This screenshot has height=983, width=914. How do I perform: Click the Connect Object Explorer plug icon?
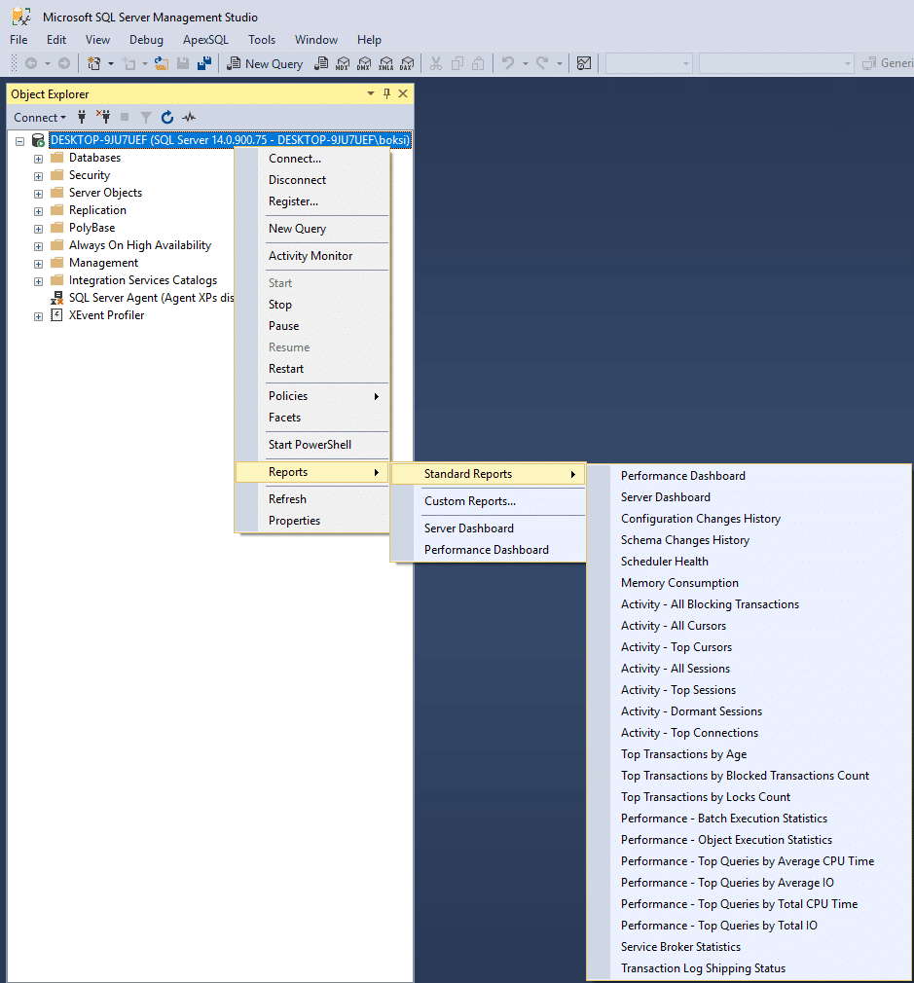coord(82,118)
